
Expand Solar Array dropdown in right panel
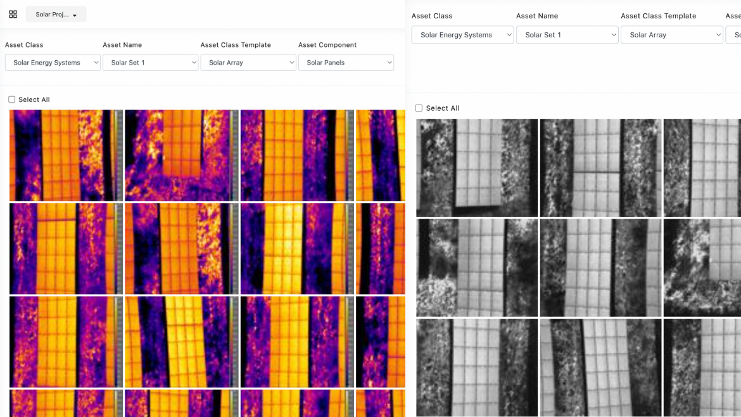pyautogui.click(x=672, y=35)
